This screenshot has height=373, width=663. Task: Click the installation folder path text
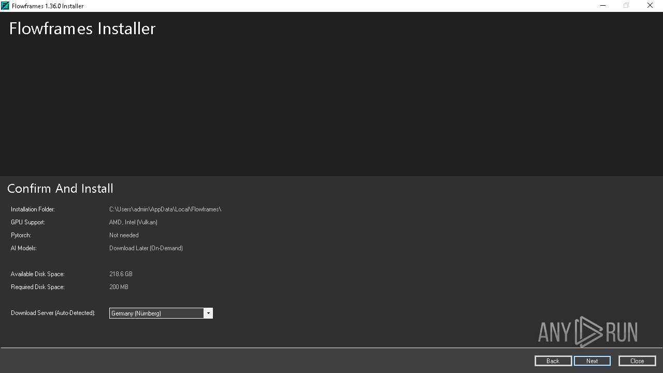coord(165,209)
